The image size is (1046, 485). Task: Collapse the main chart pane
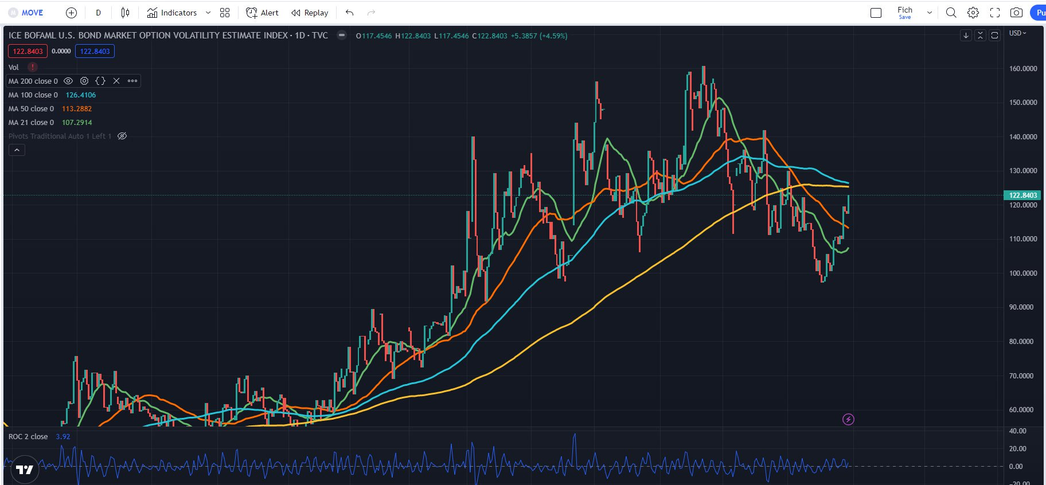tap(980, 35)
